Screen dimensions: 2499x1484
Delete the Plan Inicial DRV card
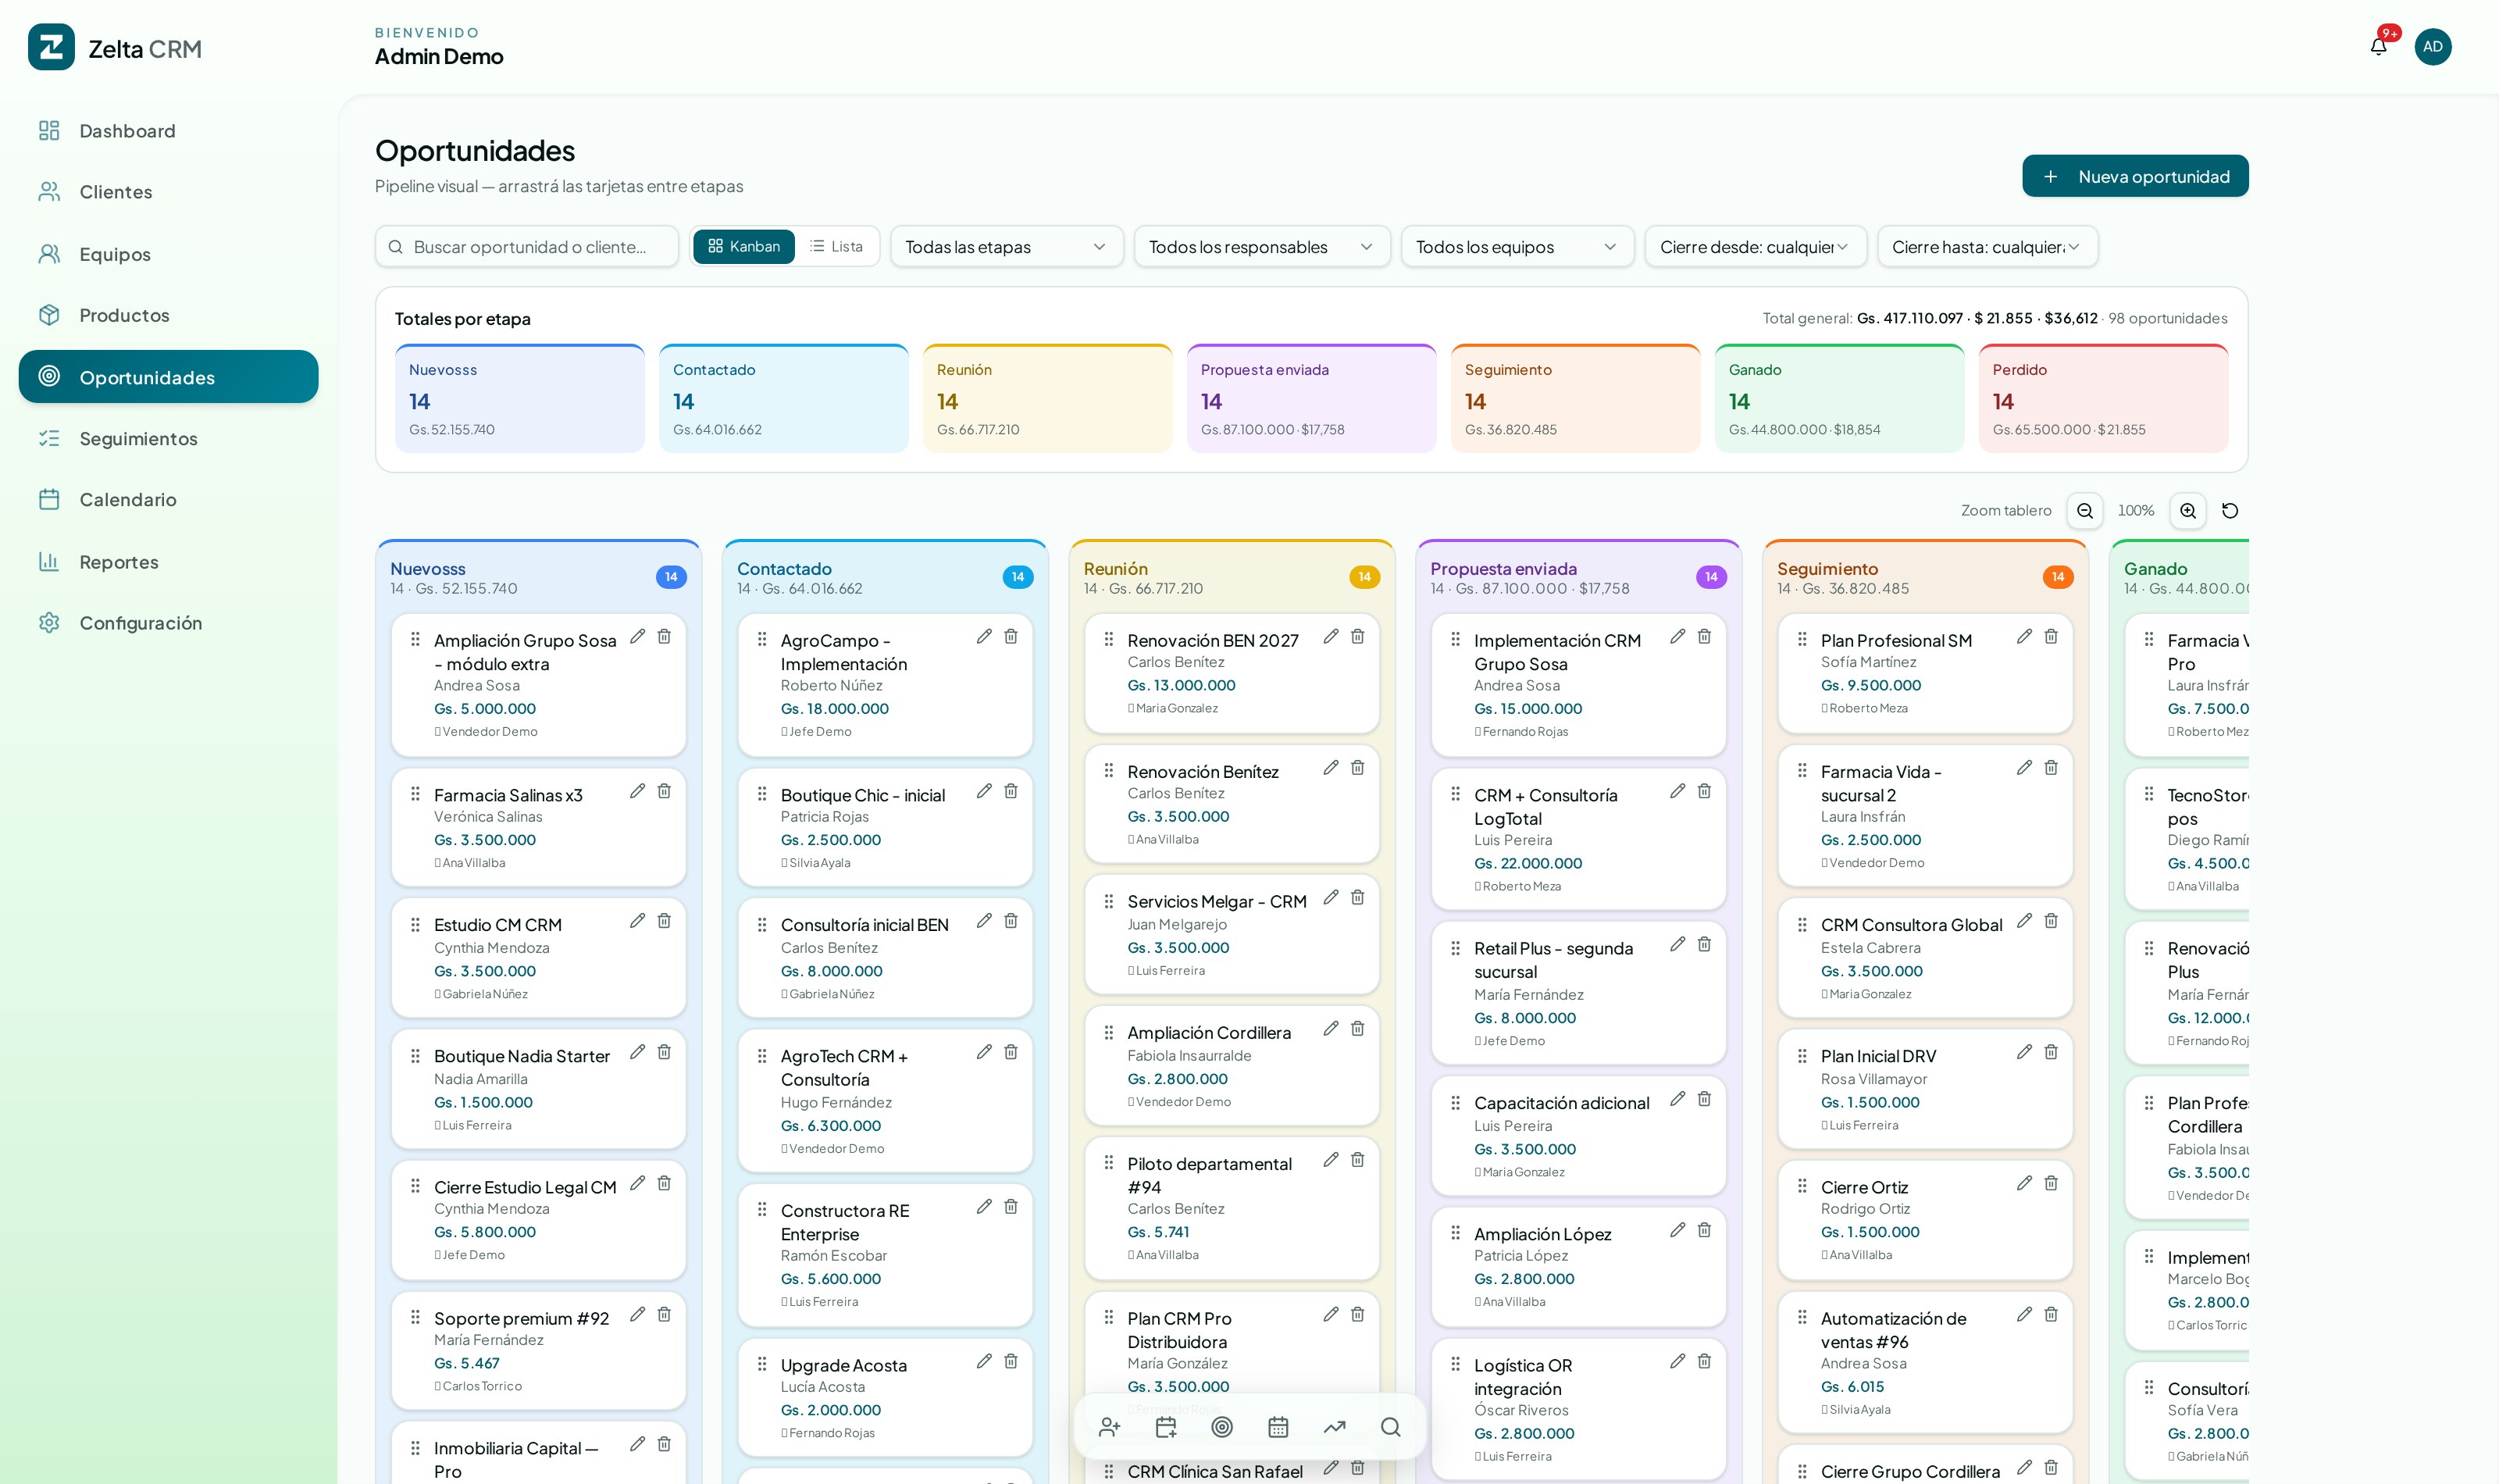[2052, 1052]
